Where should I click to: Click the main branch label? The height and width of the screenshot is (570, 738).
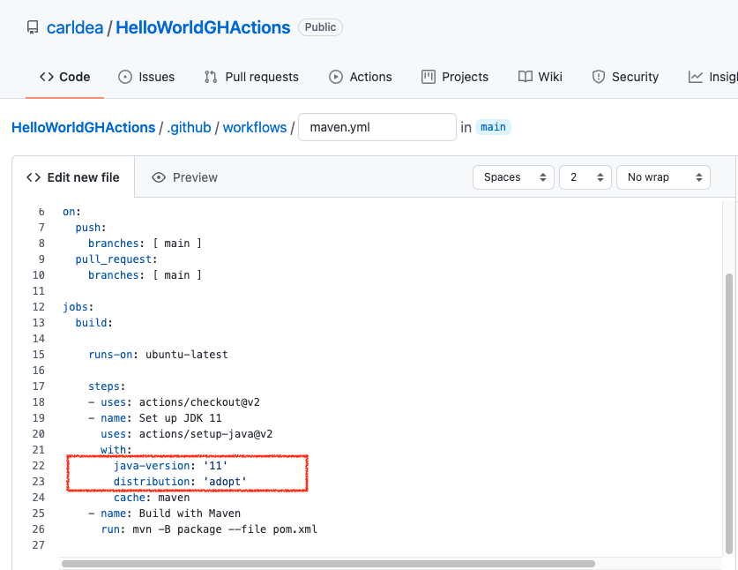pyautogui.click(x=493, y=127)
